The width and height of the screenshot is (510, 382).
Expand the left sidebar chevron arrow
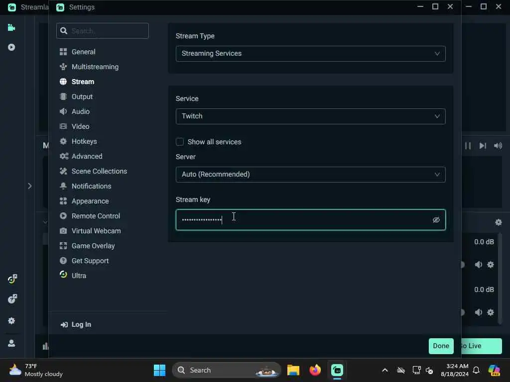point(29,187)
